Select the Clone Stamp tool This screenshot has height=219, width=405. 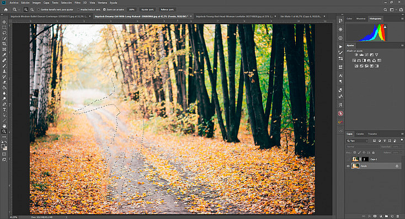point(4,71)
